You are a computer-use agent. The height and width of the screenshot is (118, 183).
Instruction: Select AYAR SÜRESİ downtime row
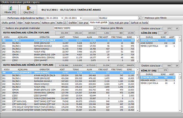click(x=158, y=43)
